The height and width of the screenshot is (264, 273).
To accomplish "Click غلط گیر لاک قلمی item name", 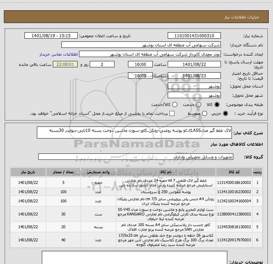I will 166,183.
